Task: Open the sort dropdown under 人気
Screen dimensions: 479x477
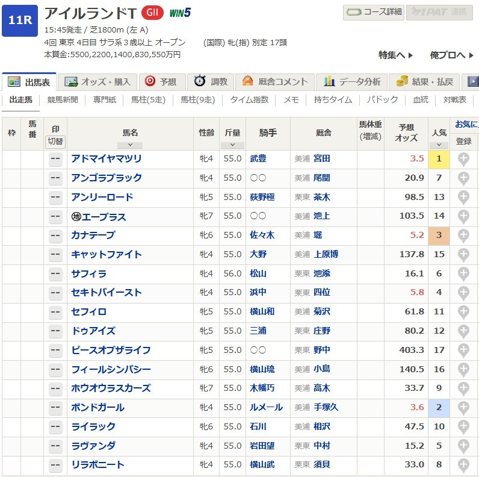Action: click(x=439, y=145)
